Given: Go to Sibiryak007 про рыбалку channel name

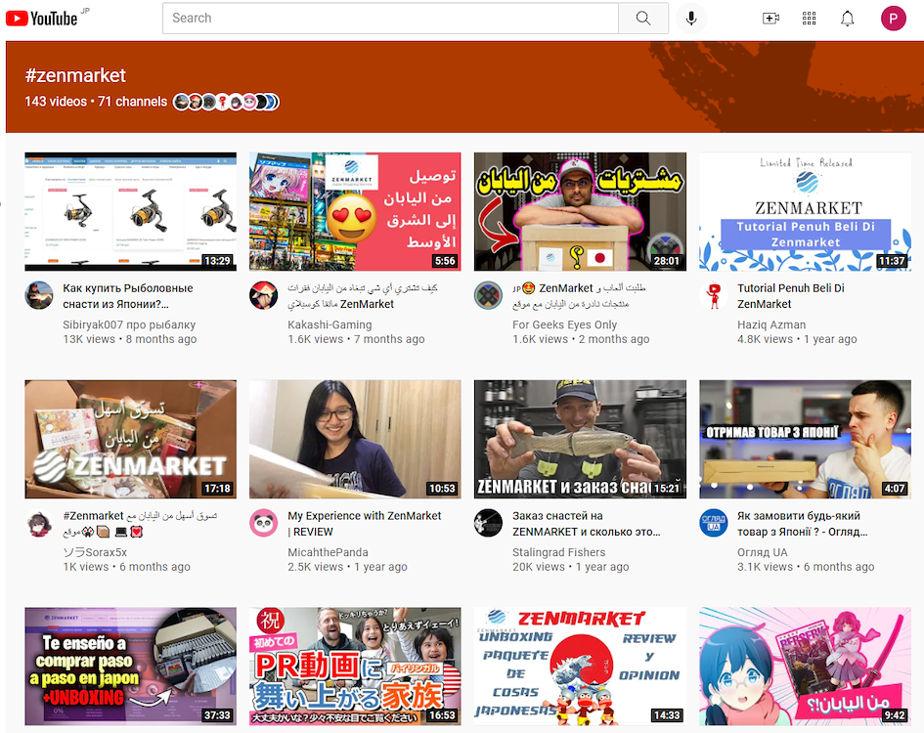Looking at the screenshot, I should click(x=129, y=324).
